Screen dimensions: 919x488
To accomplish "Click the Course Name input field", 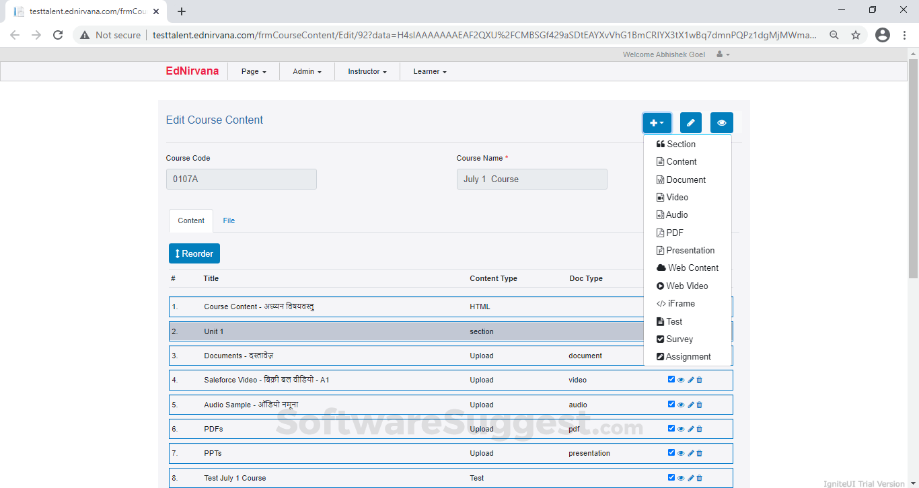I will [x=531, y=179].
